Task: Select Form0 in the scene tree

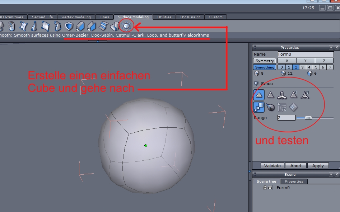Action: pos(283,188)
